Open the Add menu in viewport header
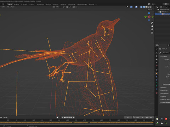The image size is (170, 127). click(8, 7)
